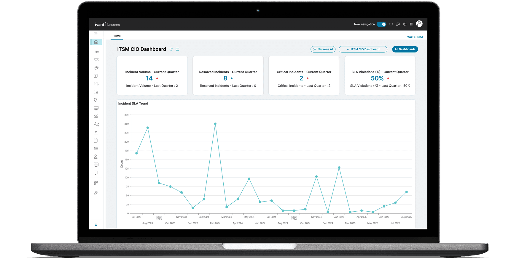This screenshot has width=519, height=259.
Task: Open the hamburger menu above the sidebar
Action: pos(96,34)
